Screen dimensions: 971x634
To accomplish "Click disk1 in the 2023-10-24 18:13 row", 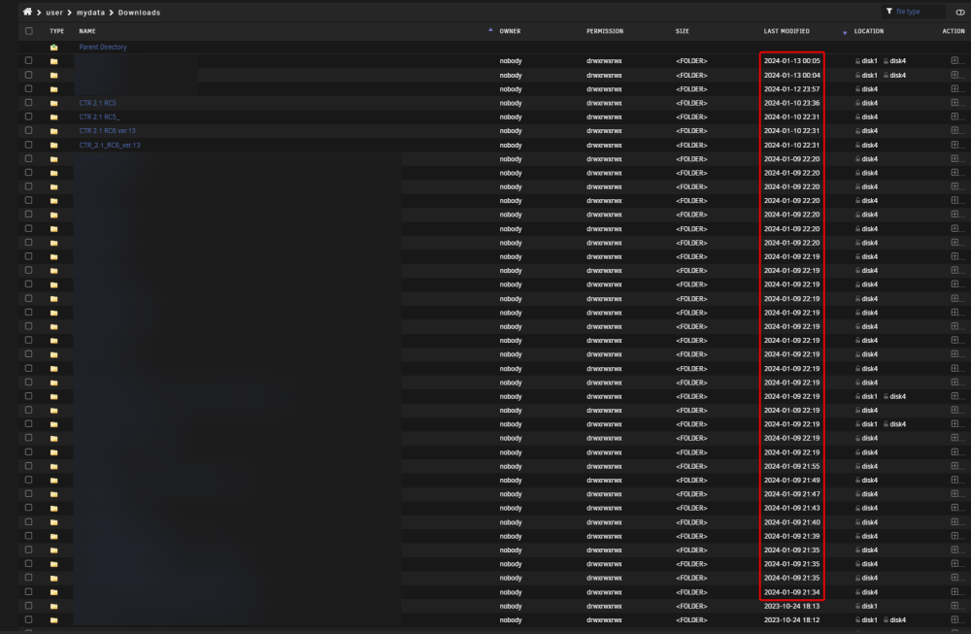I will click(869, 606).
